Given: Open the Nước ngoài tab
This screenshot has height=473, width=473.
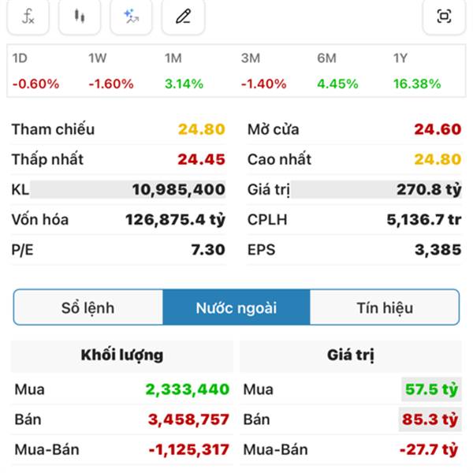Looking at the screenshot, I should pyautogui.click(x=236, y=307).
